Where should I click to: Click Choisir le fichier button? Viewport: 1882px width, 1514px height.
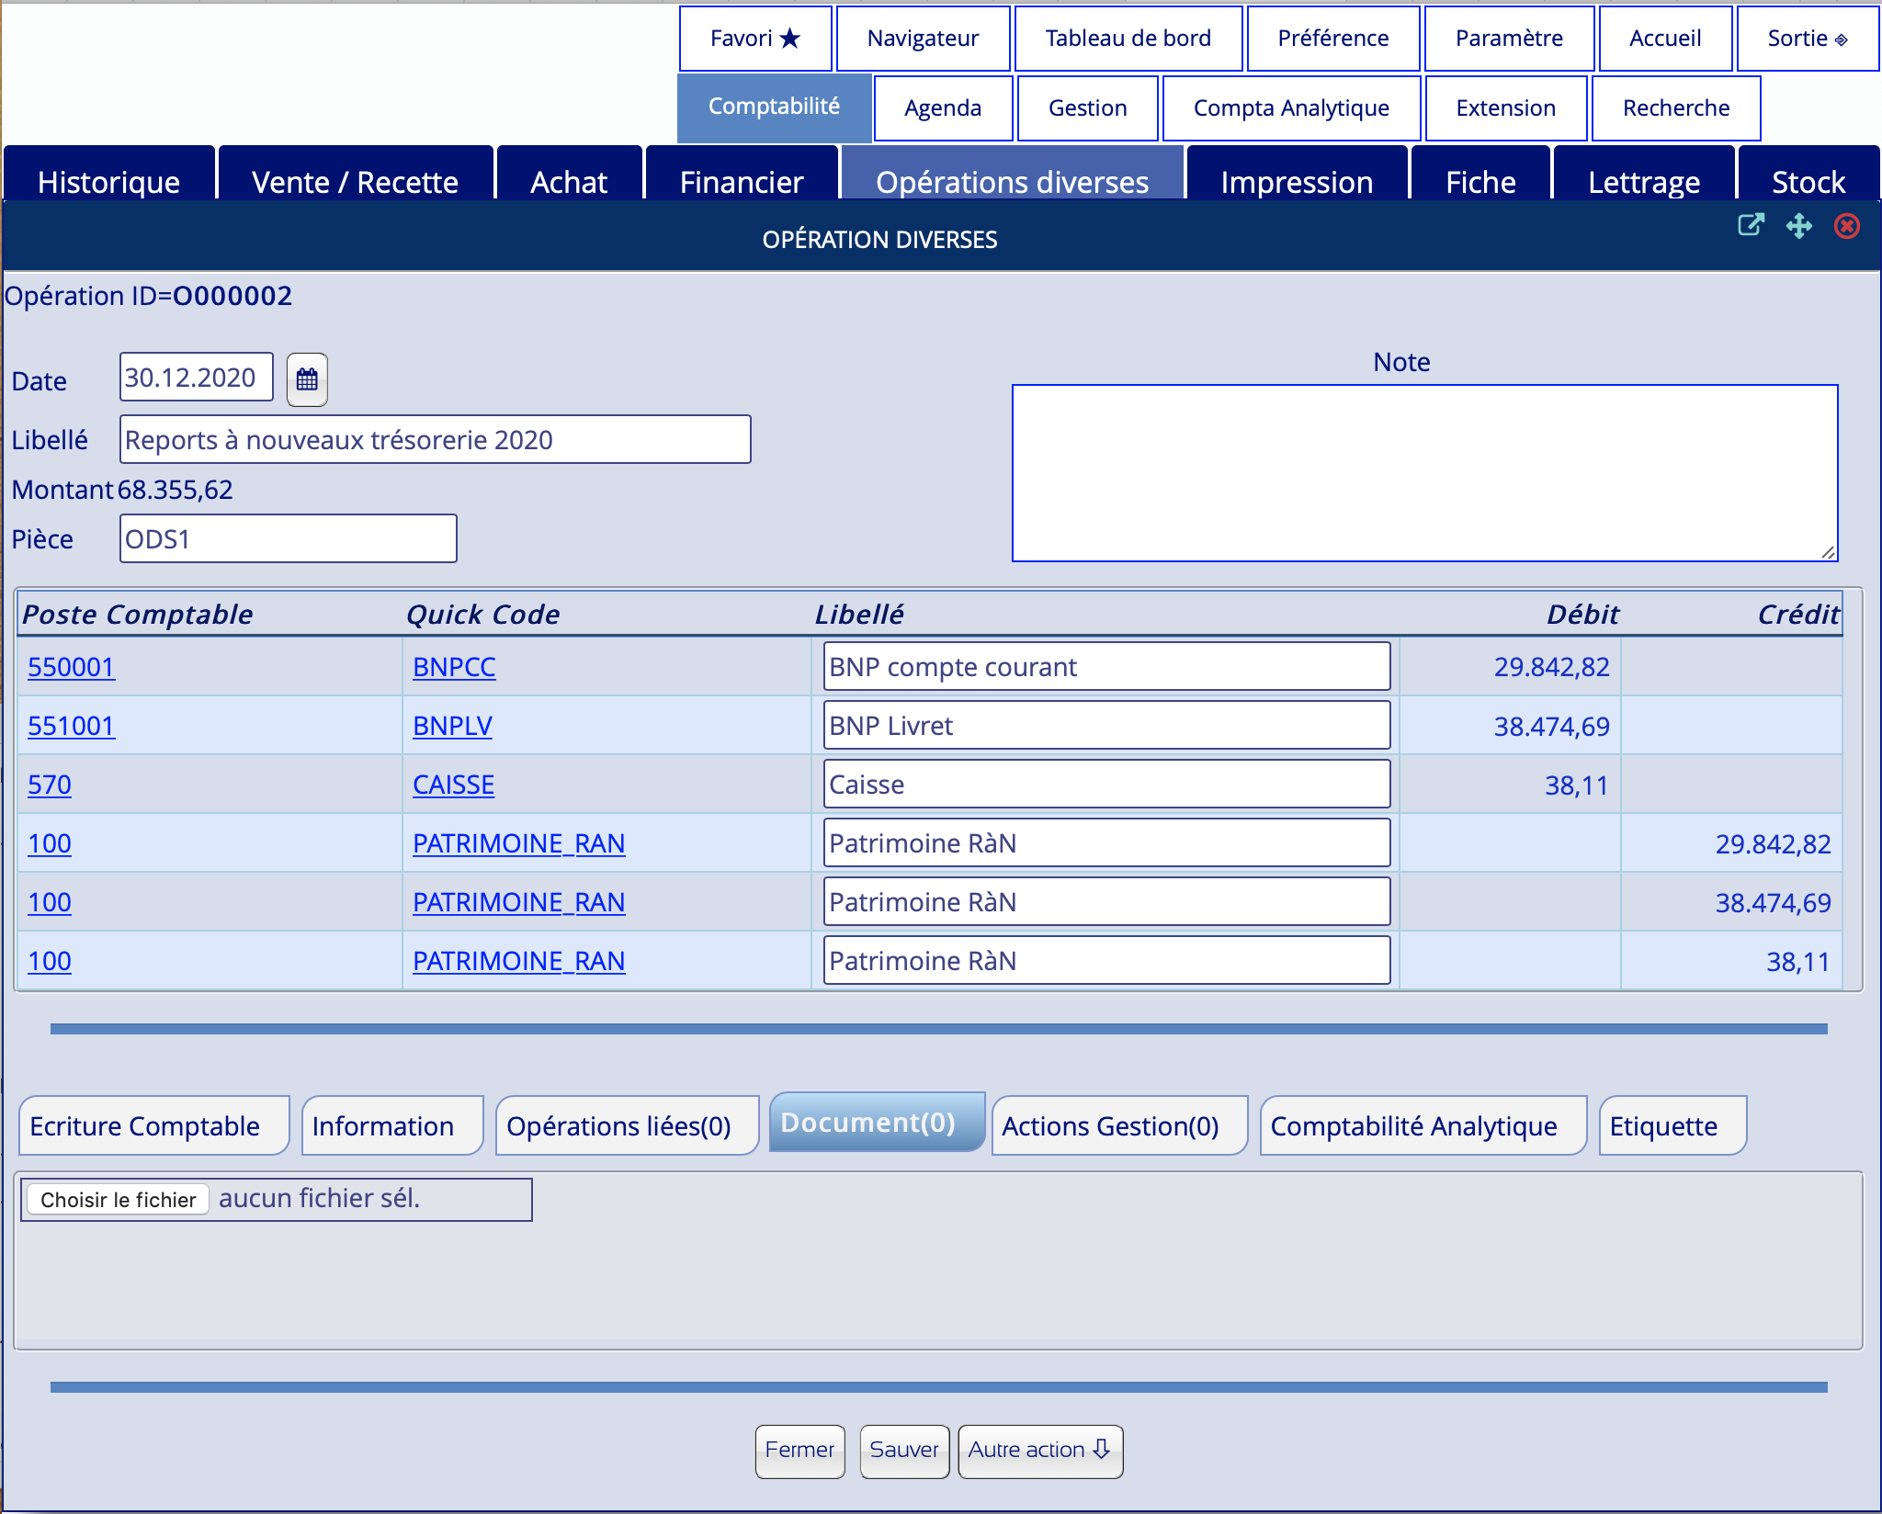(x=118, y=1200)
